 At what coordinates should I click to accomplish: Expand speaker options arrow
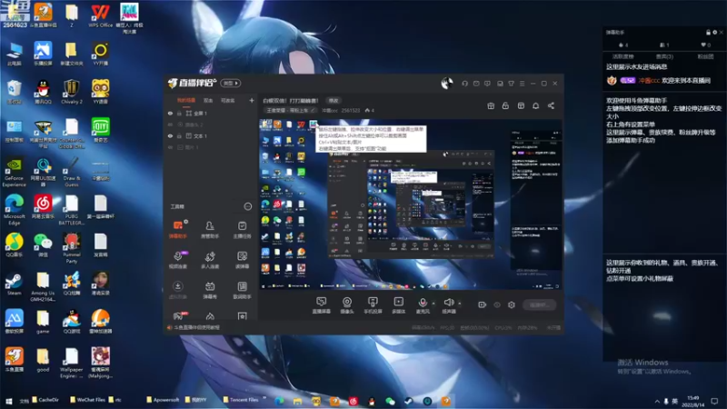pos(460,304)
